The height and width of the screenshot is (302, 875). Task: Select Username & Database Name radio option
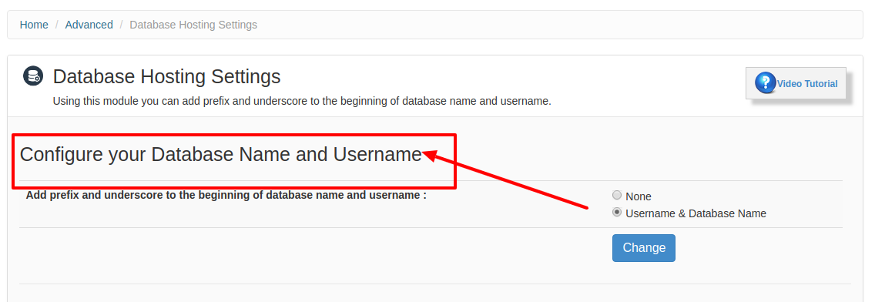click(x=617, y=212)
